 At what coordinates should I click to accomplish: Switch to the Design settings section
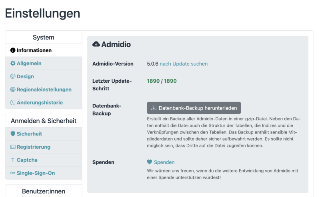[x=25, y=76]
